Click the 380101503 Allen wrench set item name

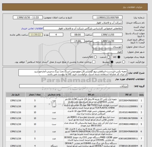(91, 124)
